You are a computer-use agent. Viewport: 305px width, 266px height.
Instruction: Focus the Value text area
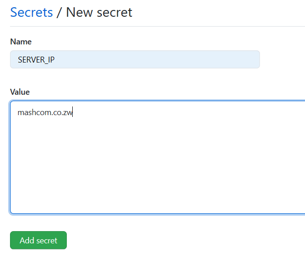coord(158,157)
